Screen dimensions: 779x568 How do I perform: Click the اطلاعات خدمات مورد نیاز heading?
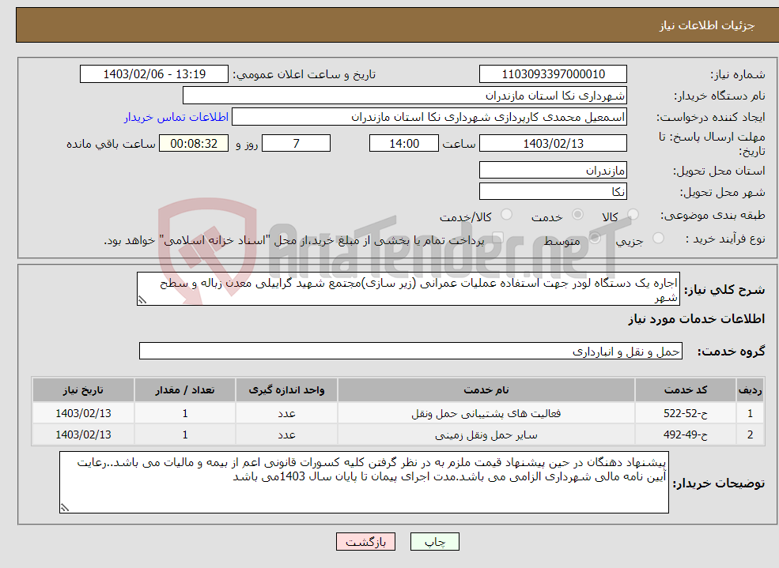(696, 319)
